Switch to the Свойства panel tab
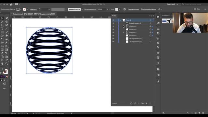The height and width of the screenshot is (117, 208). coord(166,16)
